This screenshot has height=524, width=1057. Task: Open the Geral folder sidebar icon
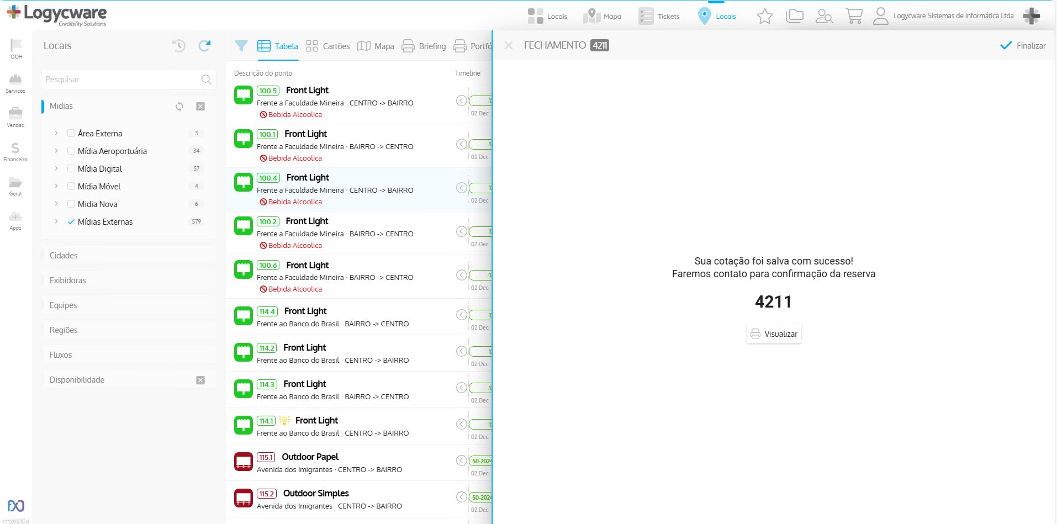[x=15, y=186]
